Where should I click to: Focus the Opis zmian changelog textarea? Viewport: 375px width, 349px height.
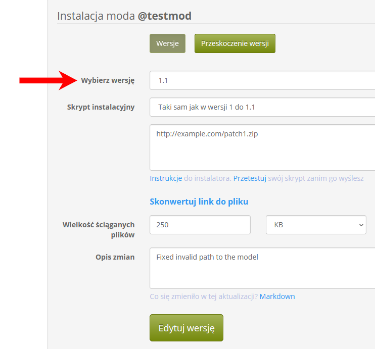[262, 268]
